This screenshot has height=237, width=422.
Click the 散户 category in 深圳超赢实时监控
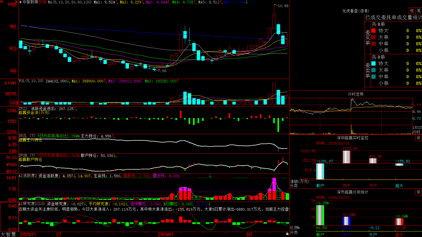(320, 186)
